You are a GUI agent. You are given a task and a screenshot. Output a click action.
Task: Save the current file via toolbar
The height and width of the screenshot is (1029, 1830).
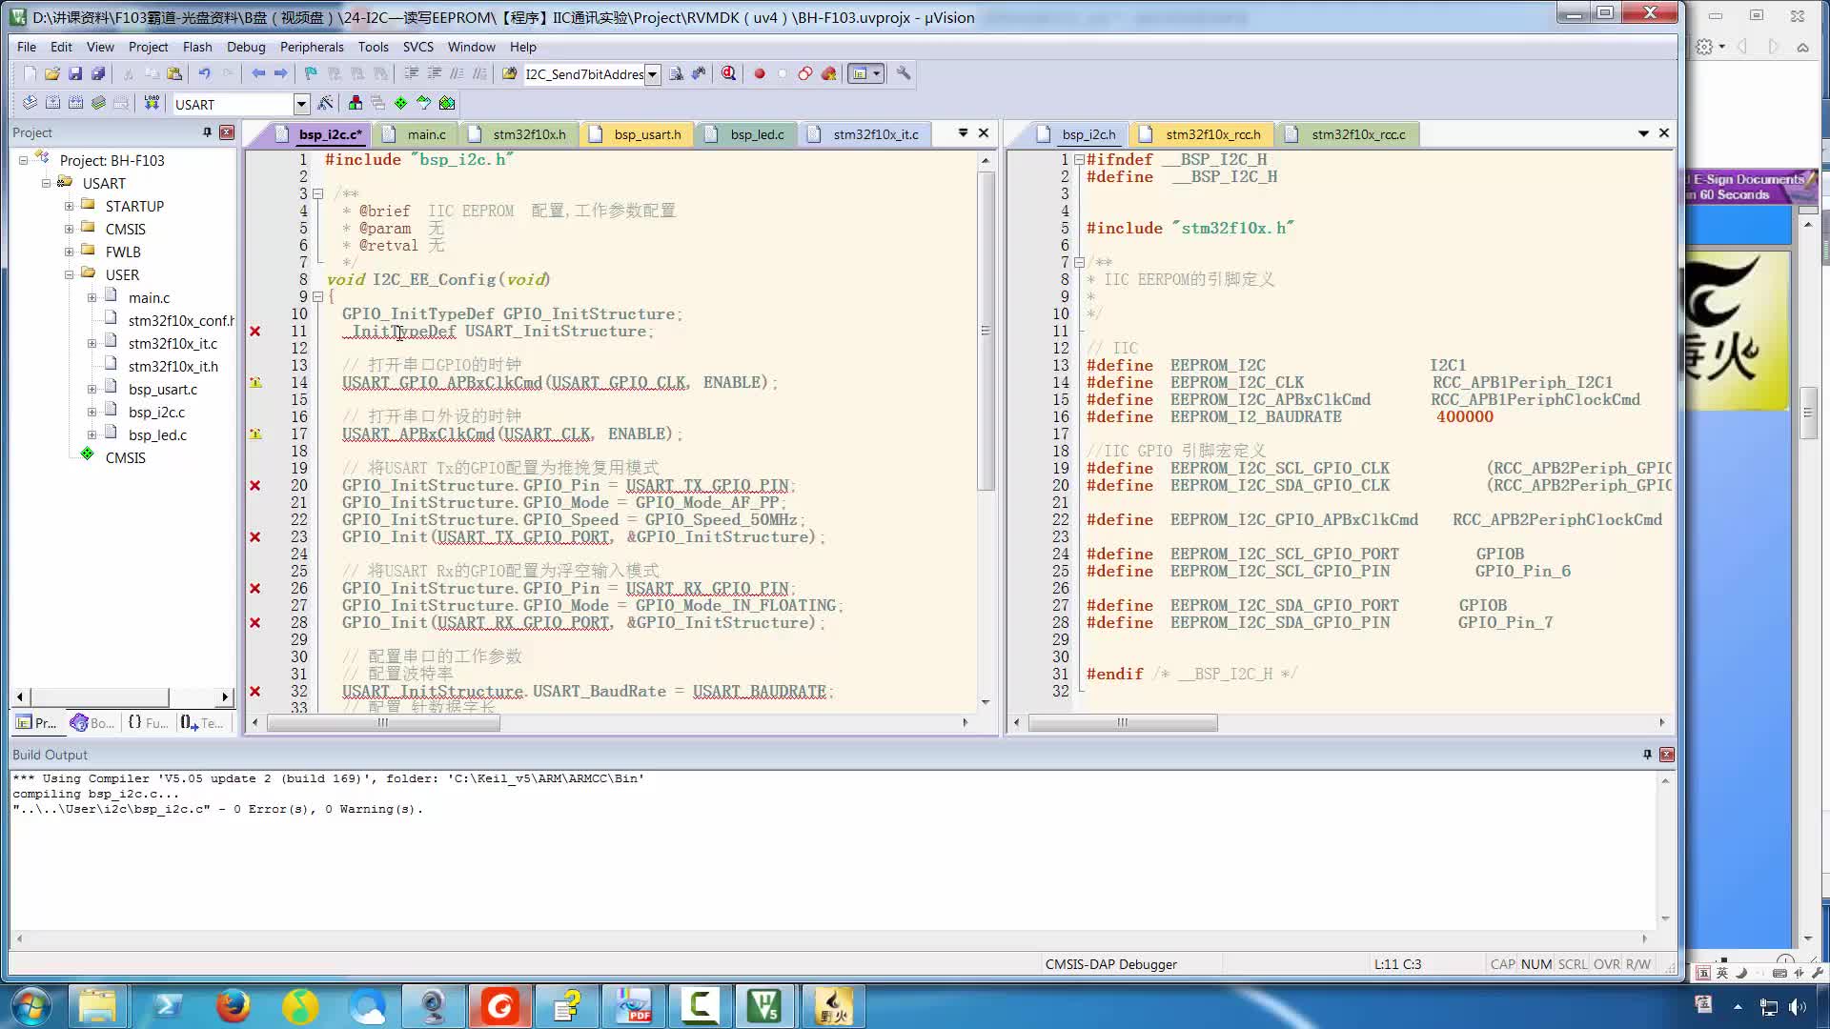(x=75, y=73)
